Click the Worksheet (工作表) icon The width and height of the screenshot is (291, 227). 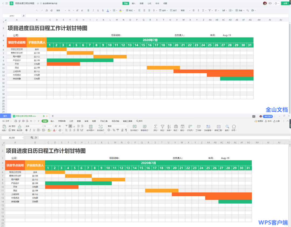click(199, 127)
